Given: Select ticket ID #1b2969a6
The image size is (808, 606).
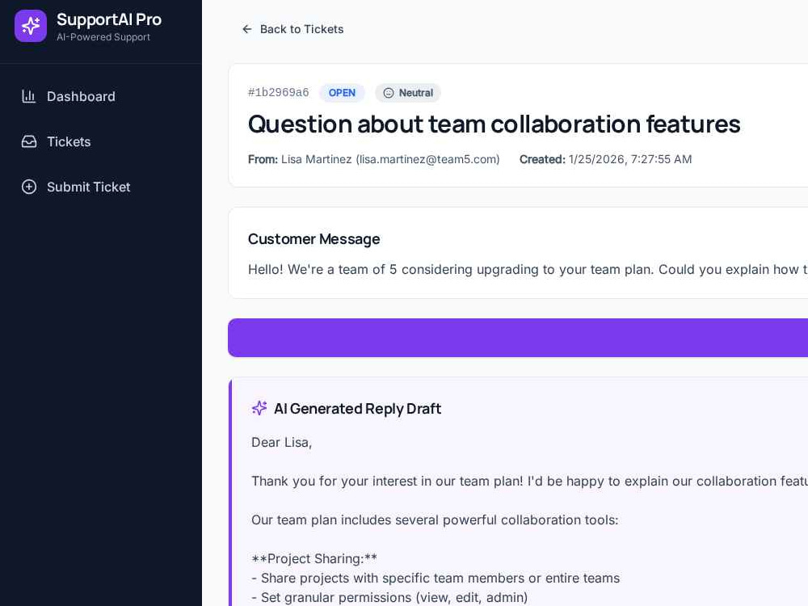Looking at the screenshot, I should [278, 93].
